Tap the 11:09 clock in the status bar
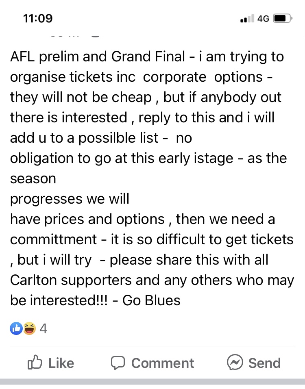This screenshot has height=389, width=305. click(x=38, y=18)
